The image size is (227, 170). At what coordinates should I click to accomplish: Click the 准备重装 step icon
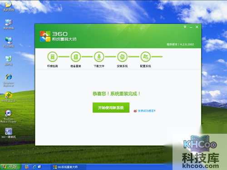(76, 57)
